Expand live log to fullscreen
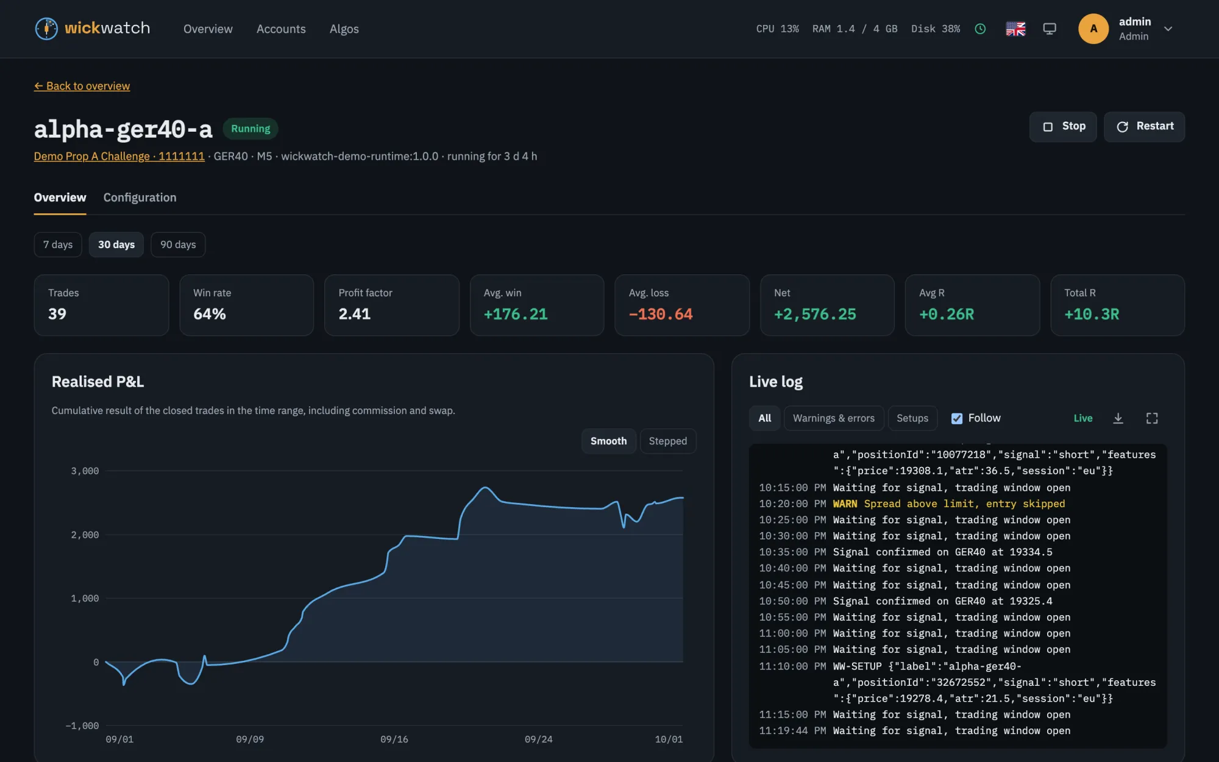The image size is (1219, 762). [1152, 418]
